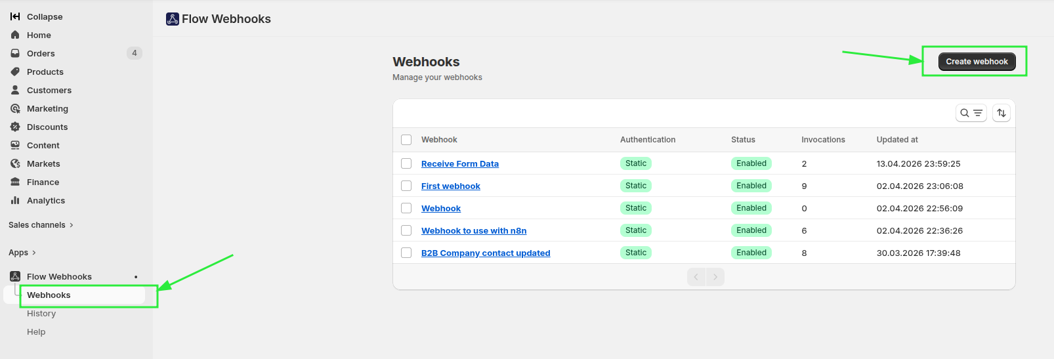Expand the Apps section
The height and width of the screenshot is (359, 1054).
point(22,253)
